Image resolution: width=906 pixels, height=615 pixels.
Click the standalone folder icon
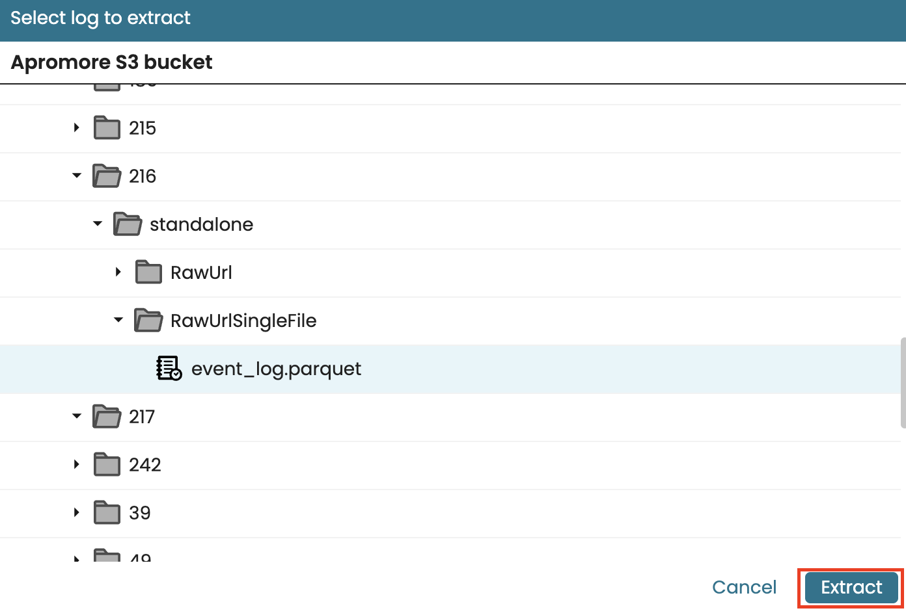coord(128,224)
